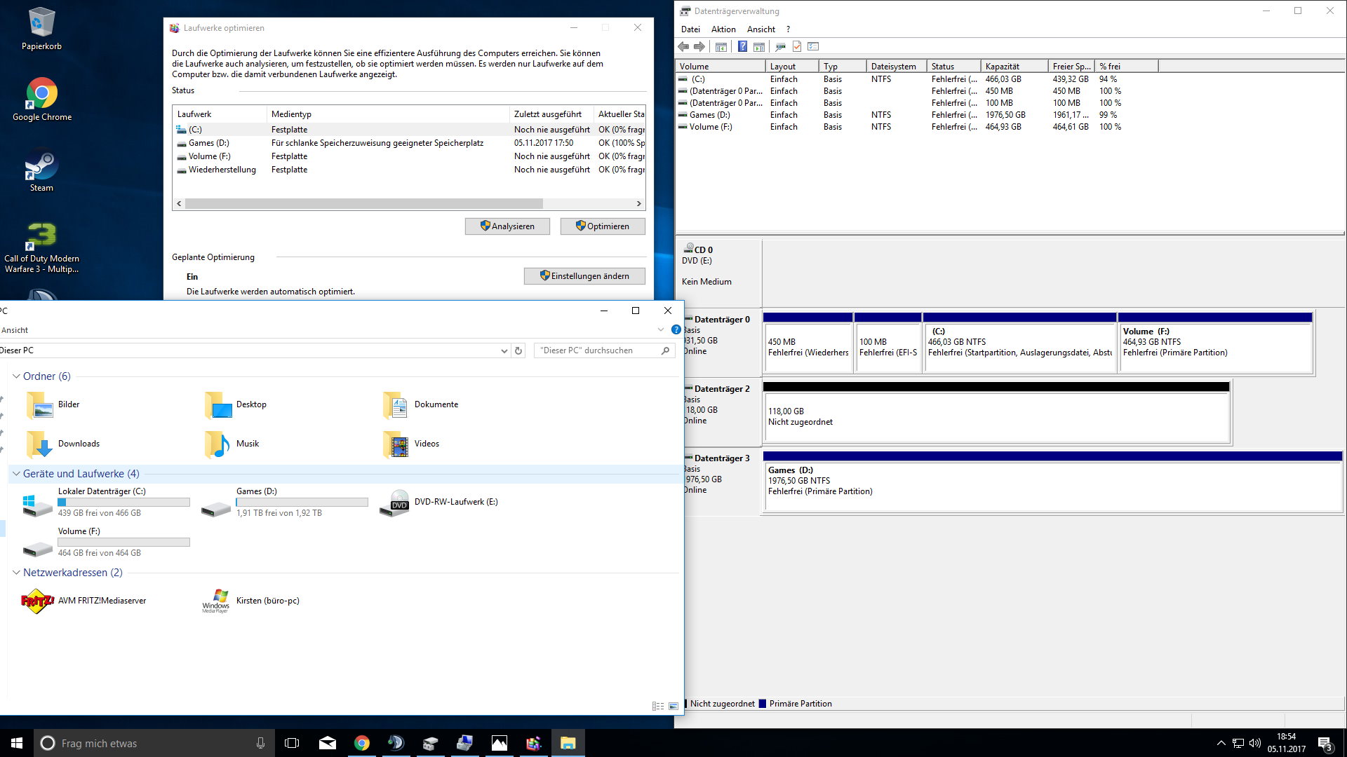Click the "Dieser PC" durchsuchen search field

596,350
